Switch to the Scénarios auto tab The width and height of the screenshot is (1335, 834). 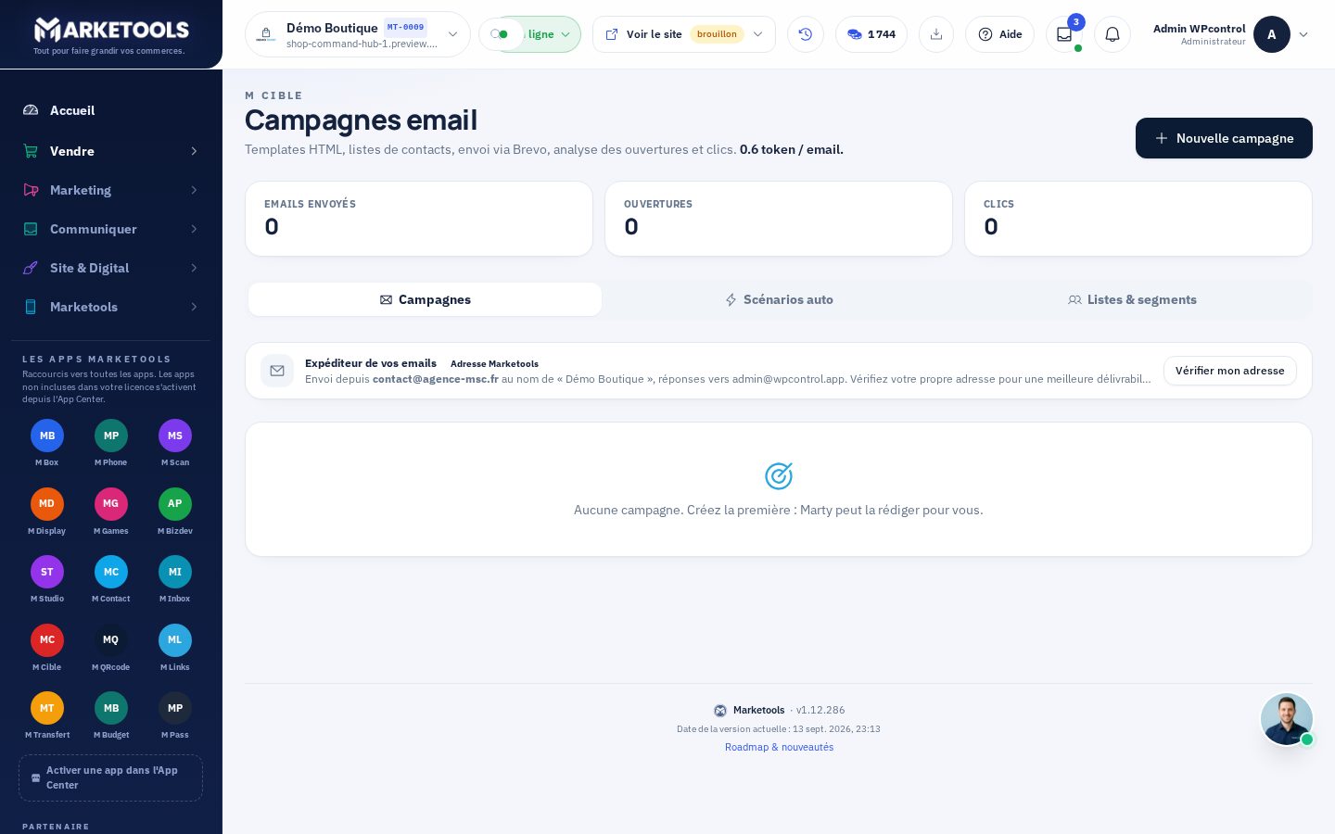[779, 299]
